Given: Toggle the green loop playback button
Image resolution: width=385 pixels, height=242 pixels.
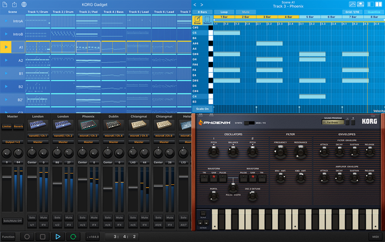Looking at the screenshot, I should [73, 237].
